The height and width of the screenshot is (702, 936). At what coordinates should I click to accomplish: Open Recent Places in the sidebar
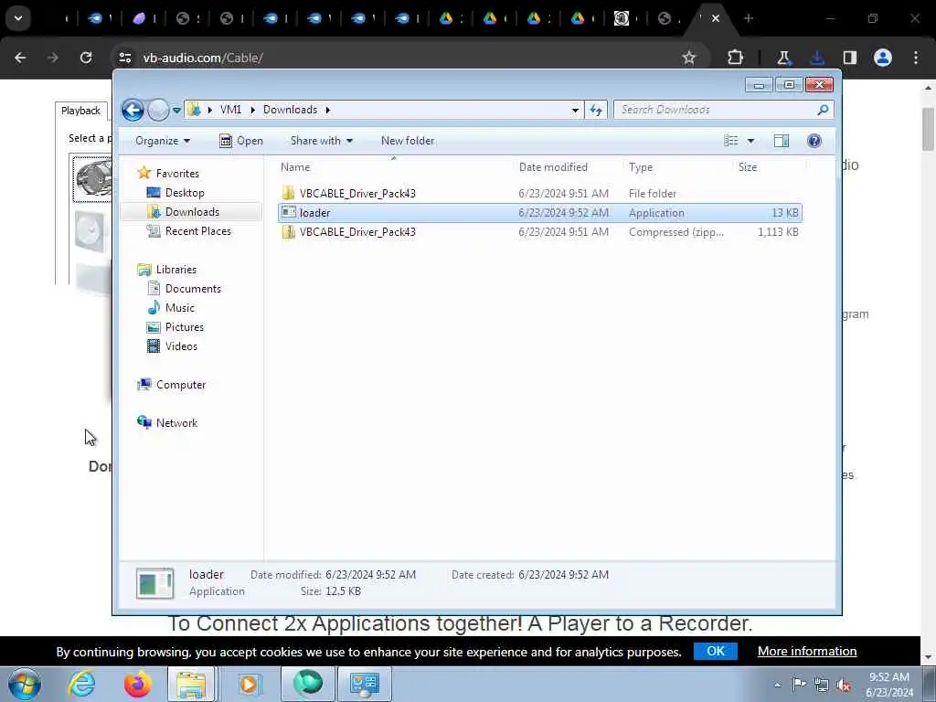pos(197,231)
